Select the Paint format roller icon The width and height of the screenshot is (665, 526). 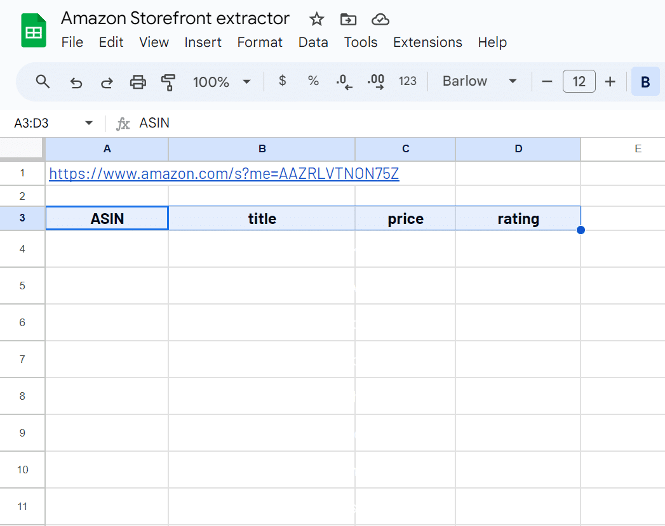[168, 82]
